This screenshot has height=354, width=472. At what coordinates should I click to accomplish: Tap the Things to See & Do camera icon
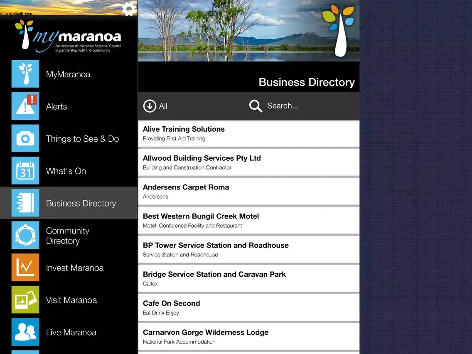tap(25, 138)
